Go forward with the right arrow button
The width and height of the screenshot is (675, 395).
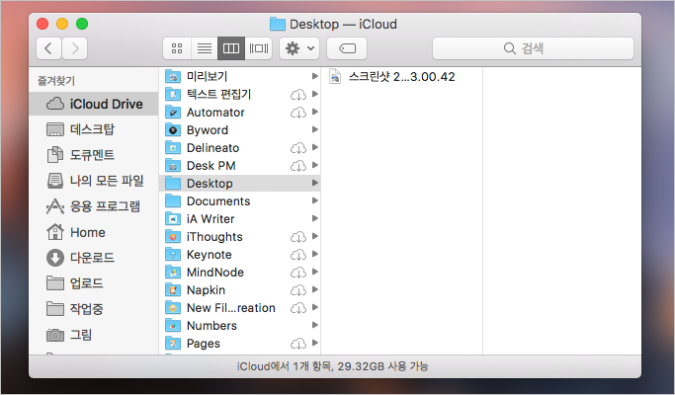point(75,48)
